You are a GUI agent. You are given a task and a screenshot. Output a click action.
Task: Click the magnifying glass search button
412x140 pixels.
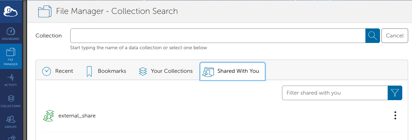[373, 36]
